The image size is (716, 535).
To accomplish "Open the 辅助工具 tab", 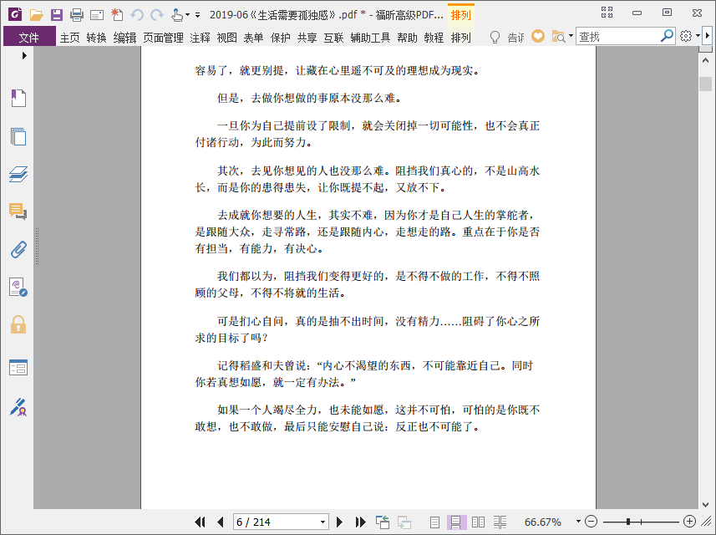I will coord(370,38).
